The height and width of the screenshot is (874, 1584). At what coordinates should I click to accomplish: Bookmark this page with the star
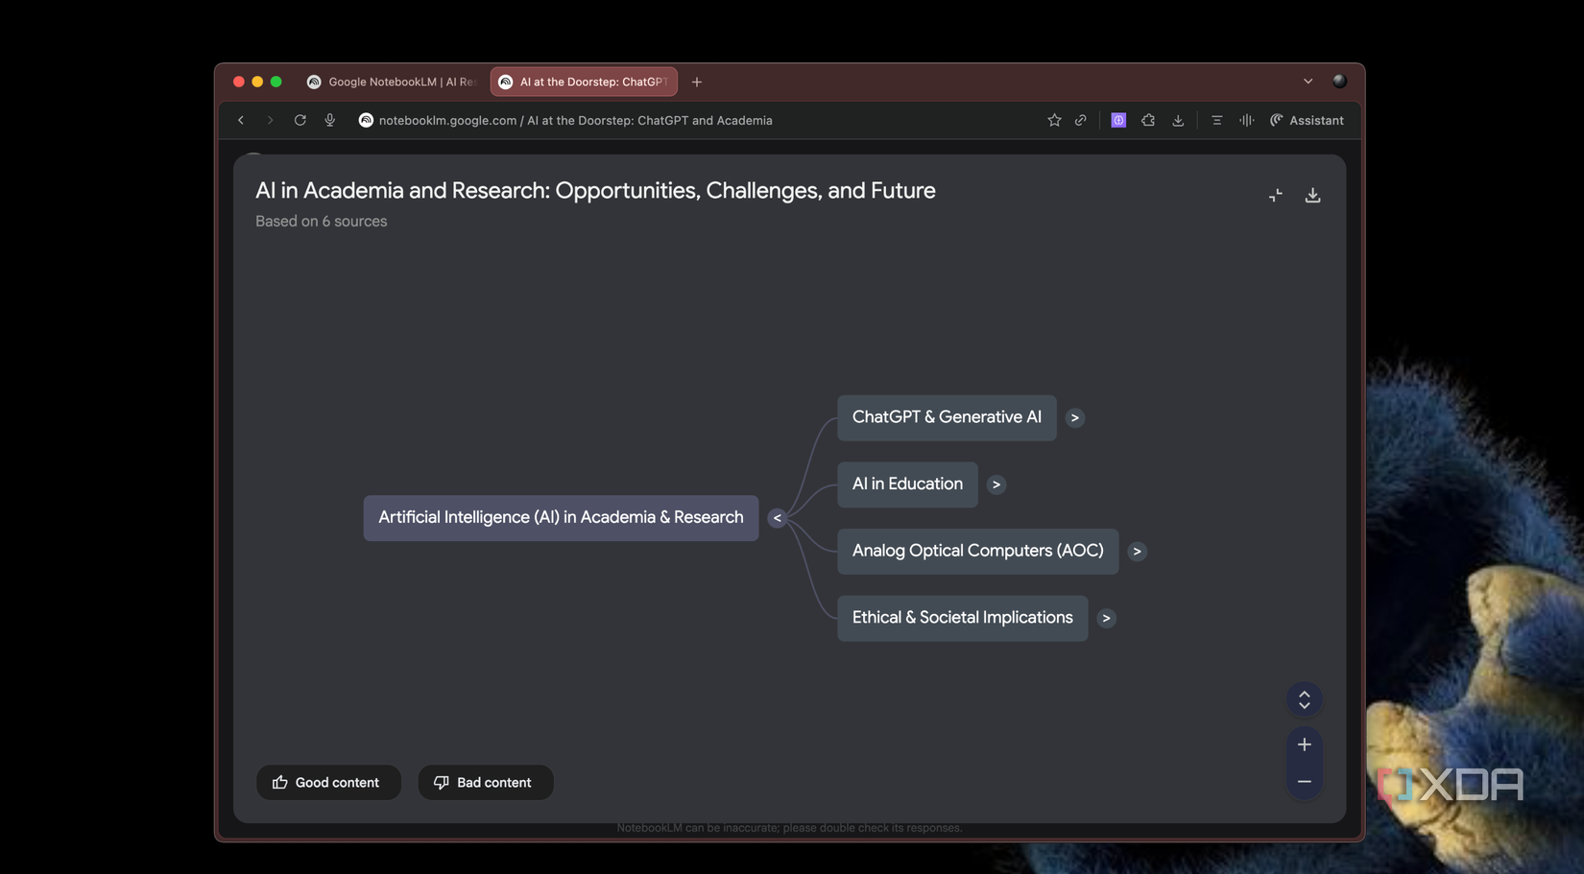(x=1054, y=121)
